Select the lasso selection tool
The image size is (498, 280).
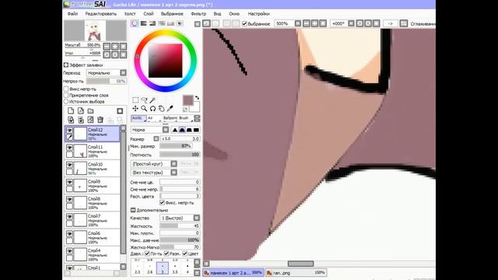point(144,100)
